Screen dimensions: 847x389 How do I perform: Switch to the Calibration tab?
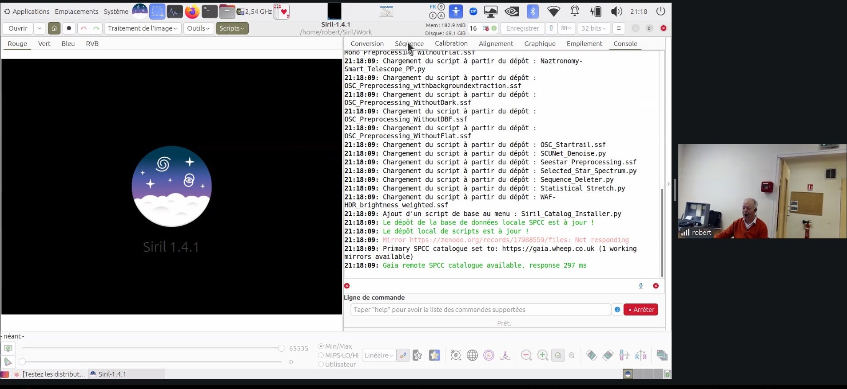(451, 43)
